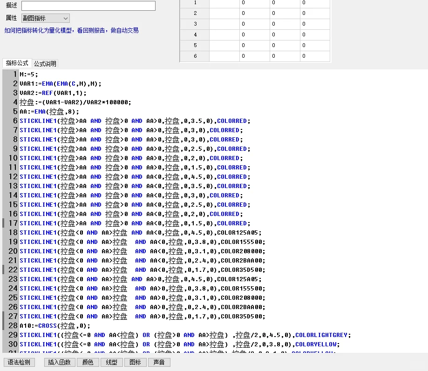Click line number 10 in the gutter
Viewport: 428px width, 371px height.
13,158
